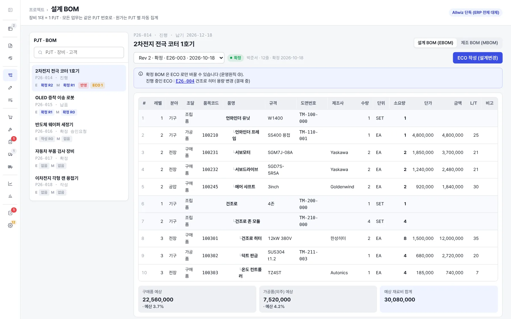Select project OLED 증착 이송 로봇

coord(79,105)
